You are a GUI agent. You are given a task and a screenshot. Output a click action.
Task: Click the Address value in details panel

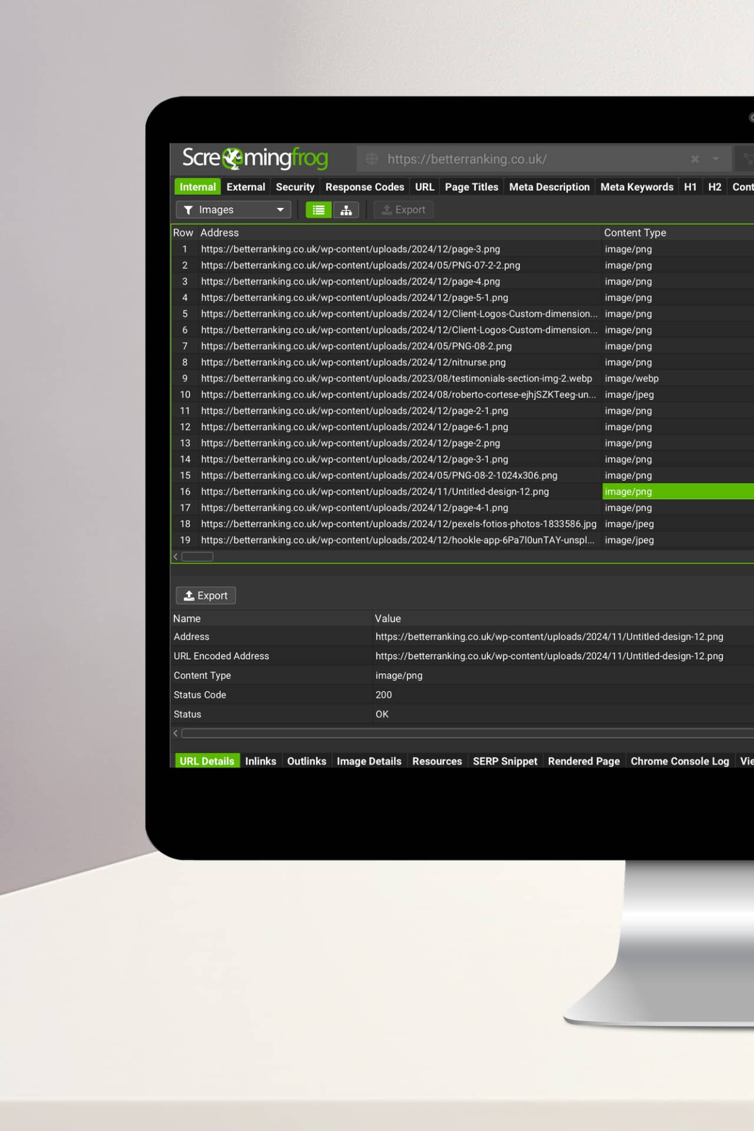[x=549, y=637]
